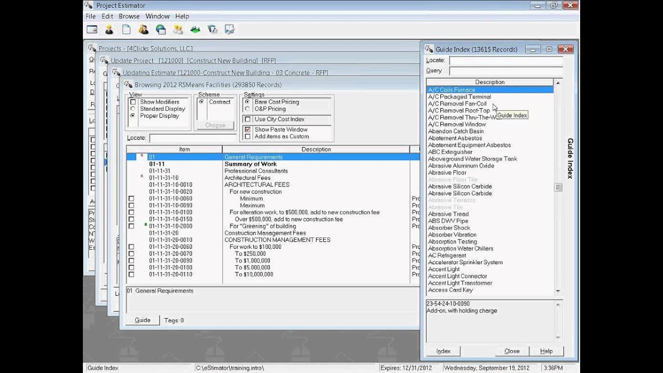Click the Guide Index list scroll-up arrow

[558, 83]
